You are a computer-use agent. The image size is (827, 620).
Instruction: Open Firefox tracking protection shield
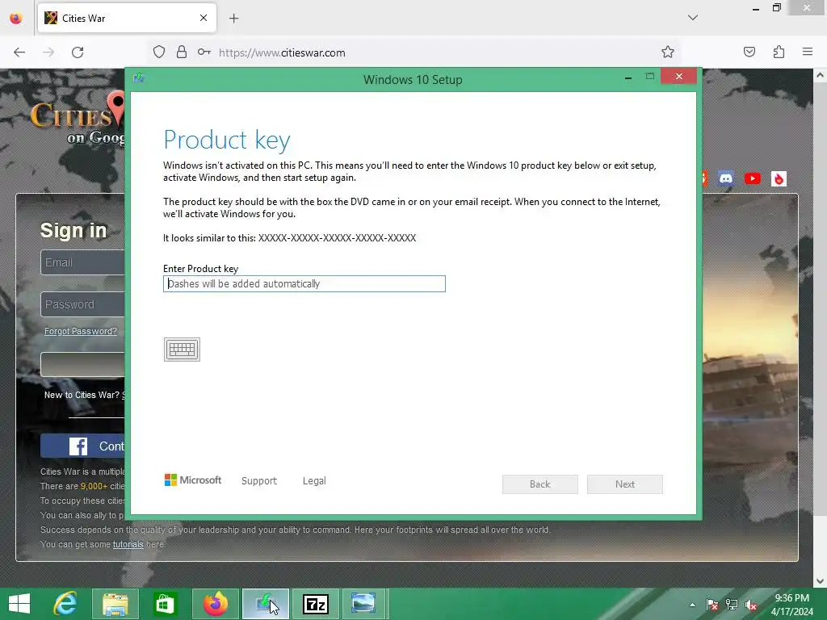coord(159,52)
